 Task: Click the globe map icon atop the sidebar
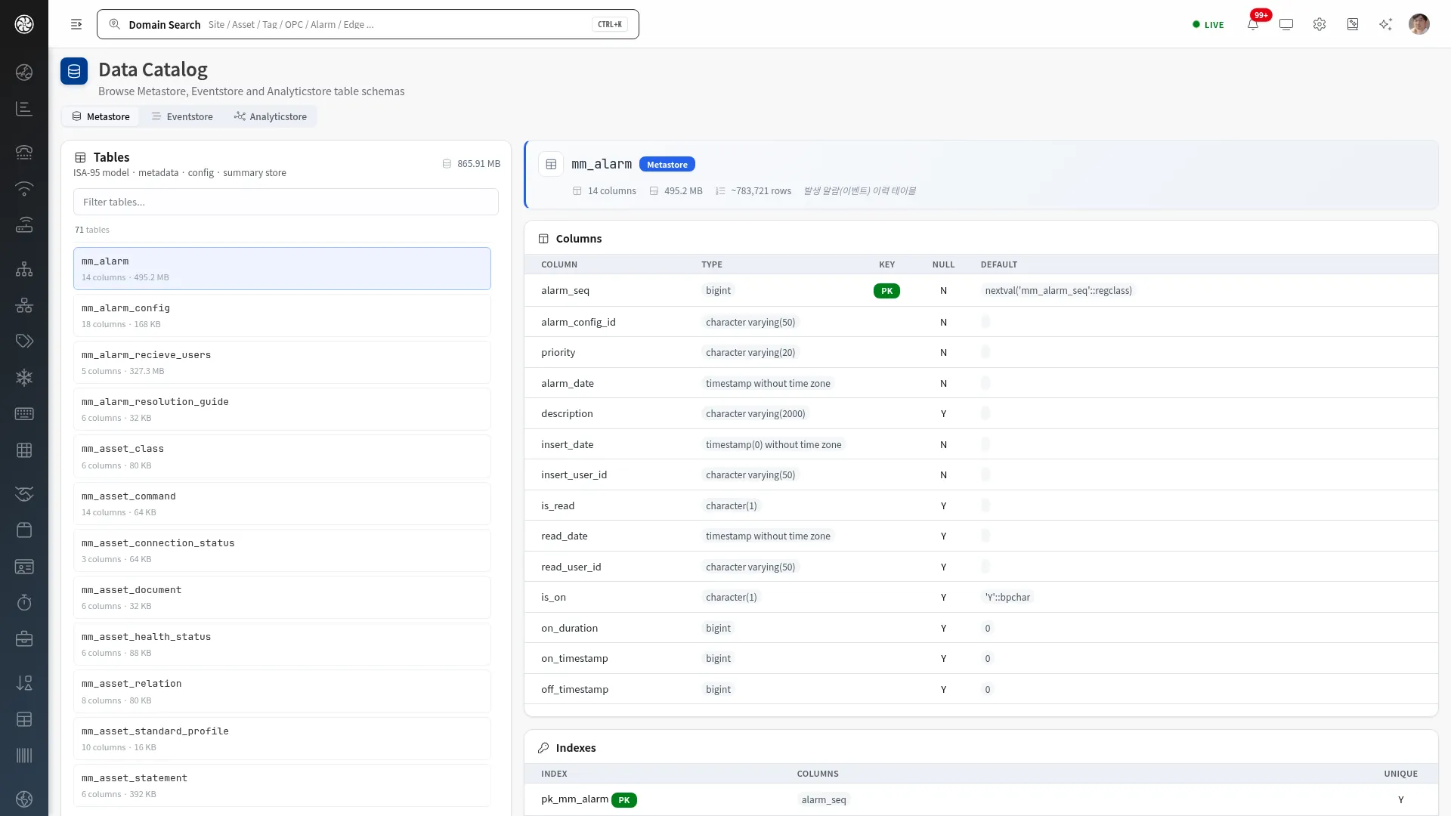point(24,73)
